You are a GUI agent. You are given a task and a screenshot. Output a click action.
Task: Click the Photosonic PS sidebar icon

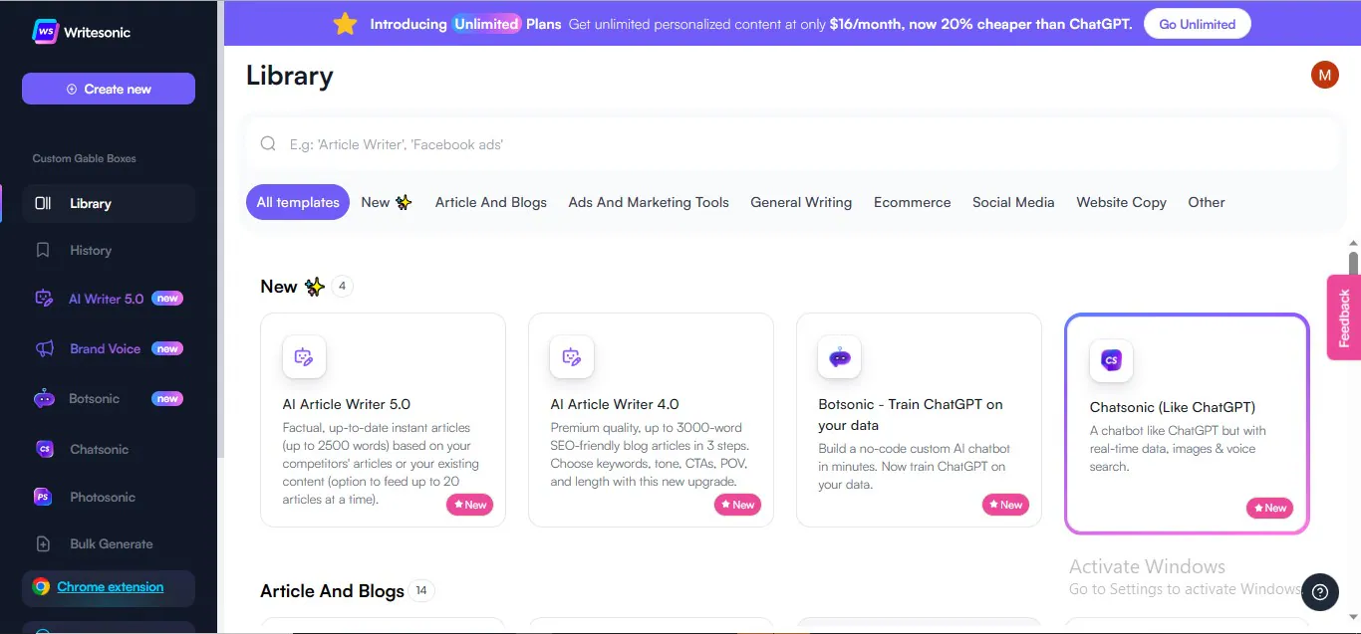pos(43,497)
